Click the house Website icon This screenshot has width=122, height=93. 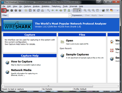click(x=112, y=42)
